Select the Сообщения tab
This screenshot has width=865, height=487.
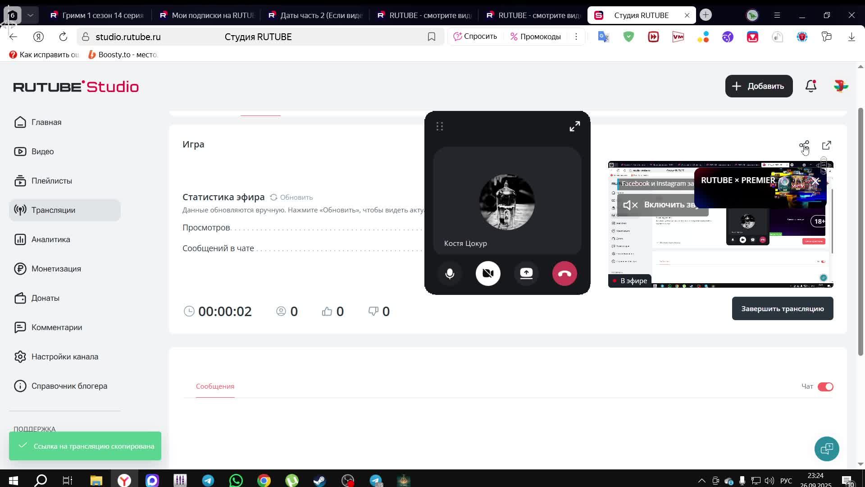215,386
